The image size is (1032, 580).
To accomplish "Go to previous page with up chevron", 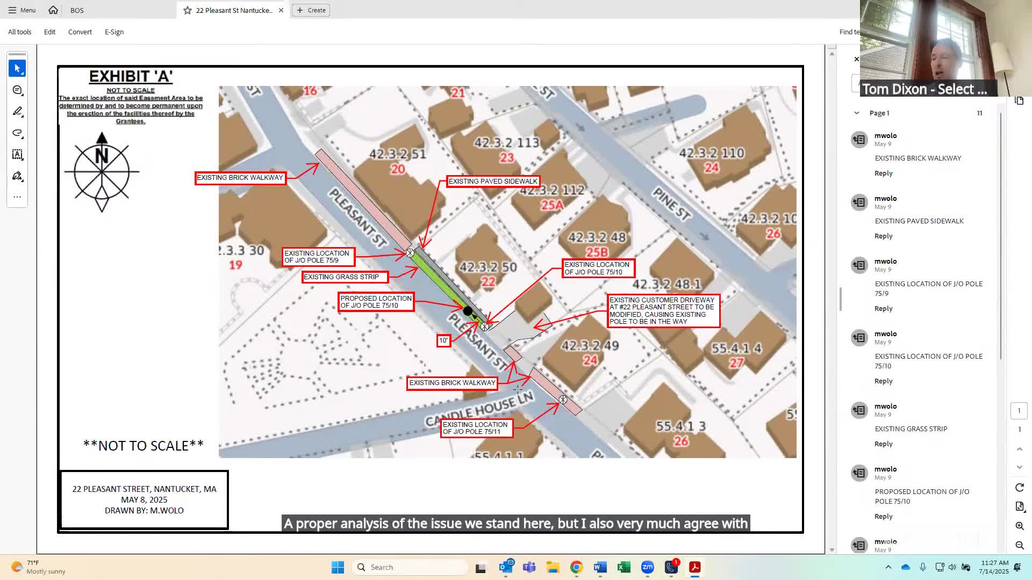I will click(1019, 449).
